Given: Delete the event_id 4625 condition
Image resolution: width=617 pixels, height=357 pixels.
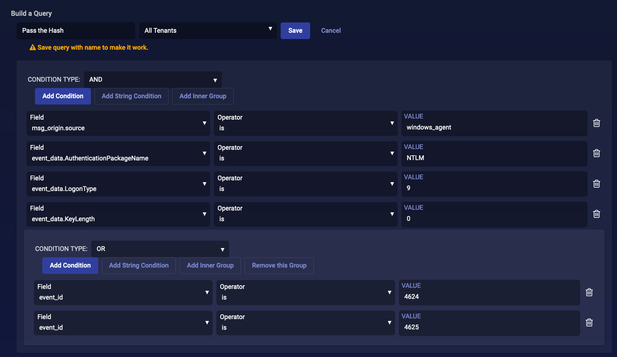Looking at the screenshot, I should pos(589,322).
